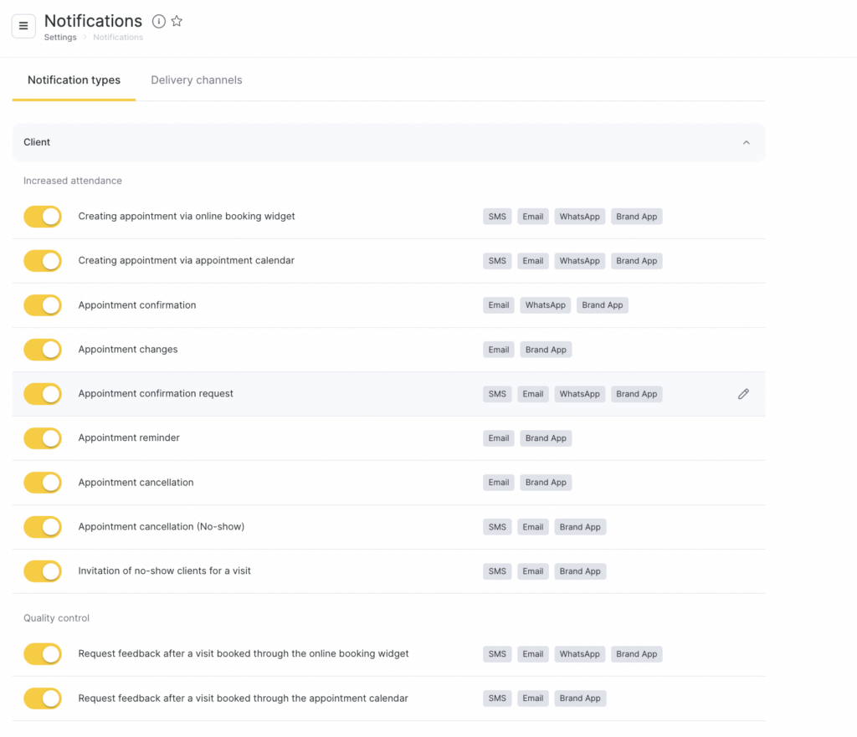
Task: Click the Appointment cancellation notification label
Action: tap(136, 483)
